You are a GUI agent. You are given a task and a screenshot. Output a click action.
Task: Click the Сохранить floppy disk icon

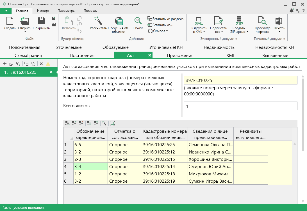tap(42, 21)
